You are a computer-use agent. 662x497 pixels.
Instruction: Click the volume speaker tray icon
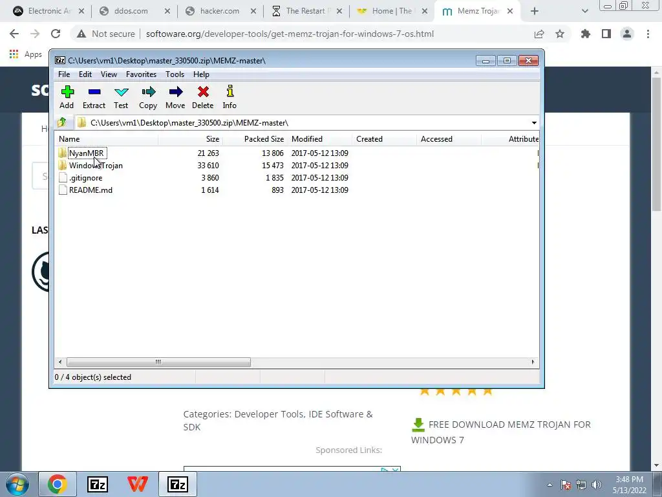point(596,485)
